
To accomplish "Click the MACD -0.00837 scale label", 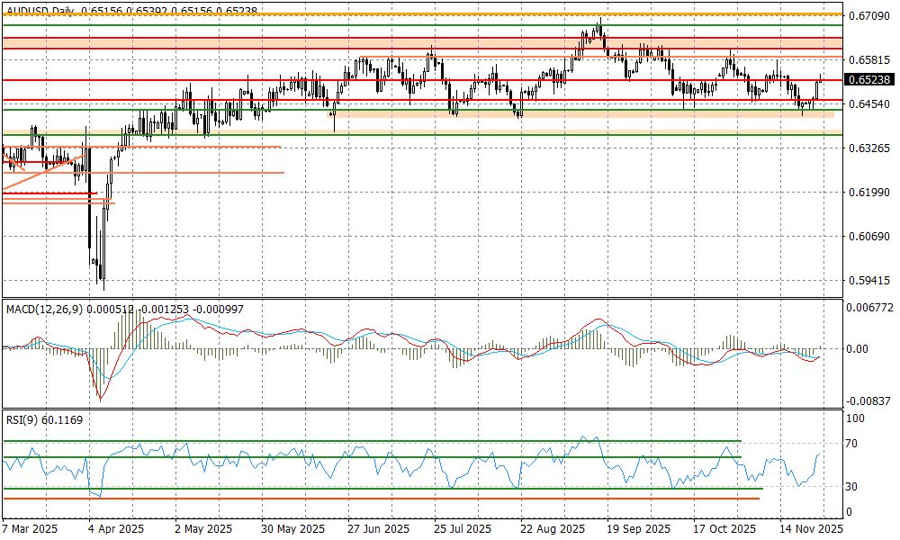I will [x=868, y=400].
